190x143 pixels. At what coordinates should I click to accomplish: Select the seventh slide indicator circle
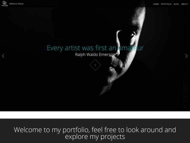(185, 103)
